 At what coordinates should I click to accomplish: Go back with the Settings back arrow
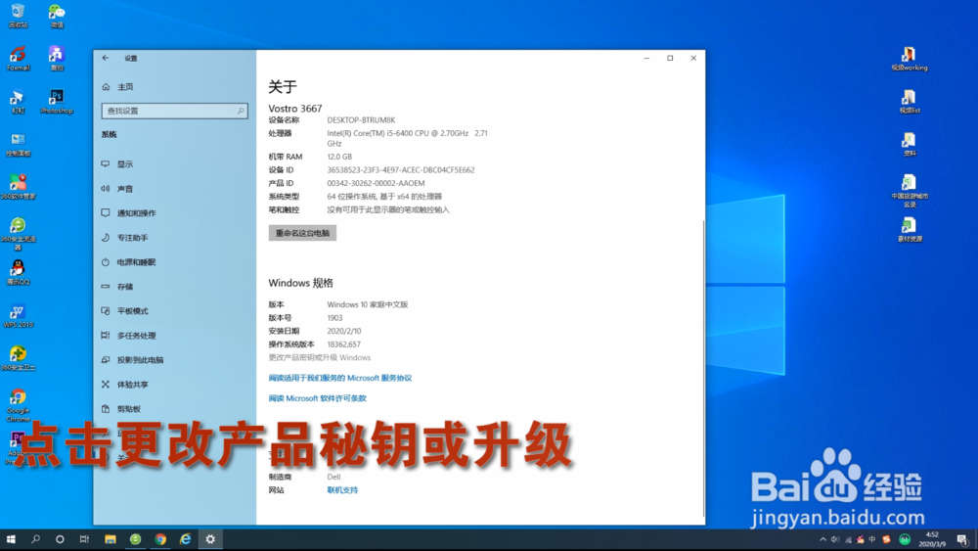(x=106, y=58)
